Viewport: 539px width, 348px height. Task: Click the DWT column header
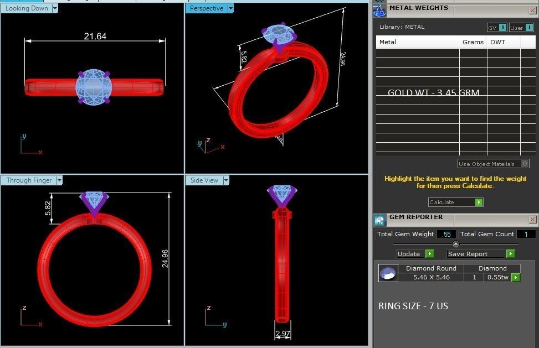(504, 42)
